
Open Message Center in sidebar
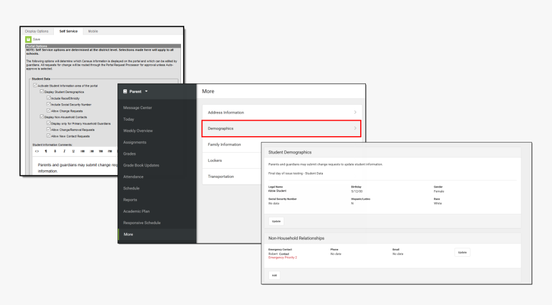[x=137, y=108]
